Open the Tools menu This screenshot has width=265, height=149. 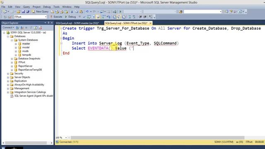pyautogui.click(x=56, y=7)
